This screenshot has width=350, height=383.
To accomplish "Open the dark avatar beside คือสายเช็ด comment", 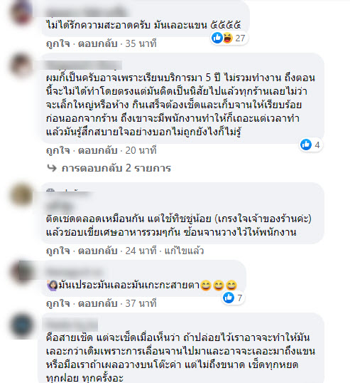I will (x=21, y=326).
